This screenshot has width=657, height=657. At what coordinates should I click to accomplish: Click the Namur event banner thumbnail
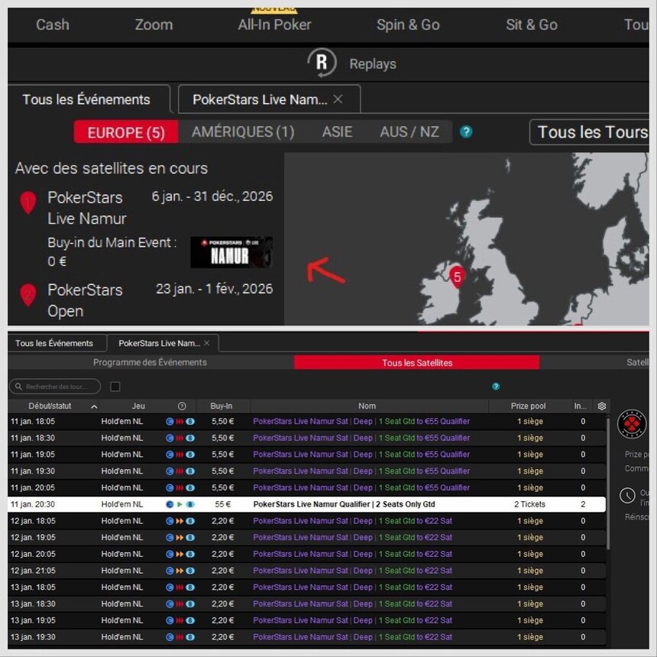click(231, 253)
